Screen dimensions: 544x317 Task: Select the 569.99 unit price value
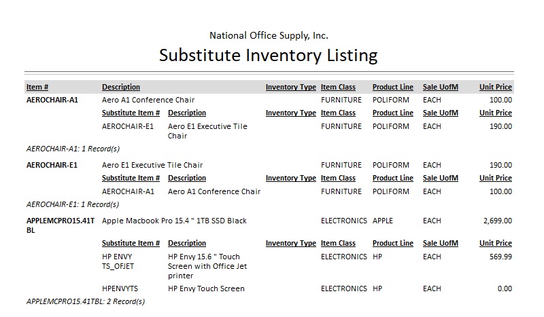[x=500, y=257]
